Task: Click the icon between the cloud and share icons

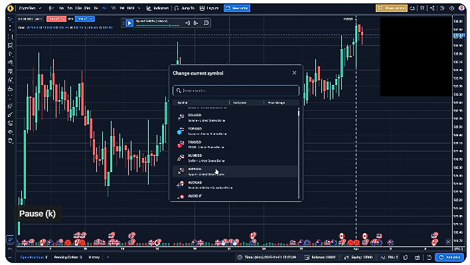Action: tap(422, 8)
